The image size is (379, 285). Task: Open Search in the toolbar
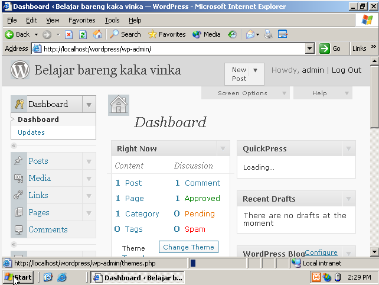click(x=125, y=34)
